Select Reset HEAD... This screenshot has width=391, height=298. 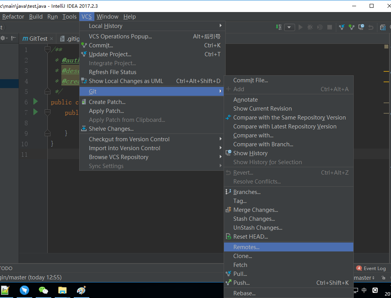(289, 237)
